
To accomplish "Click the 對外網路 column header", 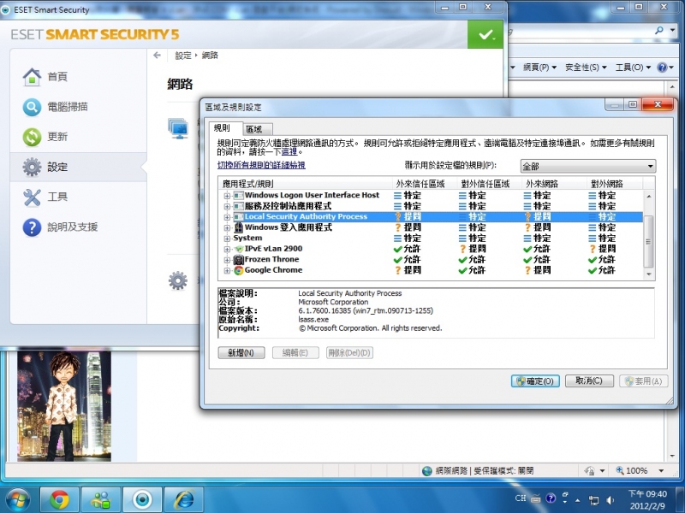I will (x=614, y=184).
